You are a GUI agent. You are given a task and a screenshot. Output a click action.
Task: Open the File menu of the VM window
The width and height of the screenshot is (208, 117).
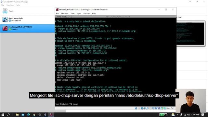tap(57, 14)
